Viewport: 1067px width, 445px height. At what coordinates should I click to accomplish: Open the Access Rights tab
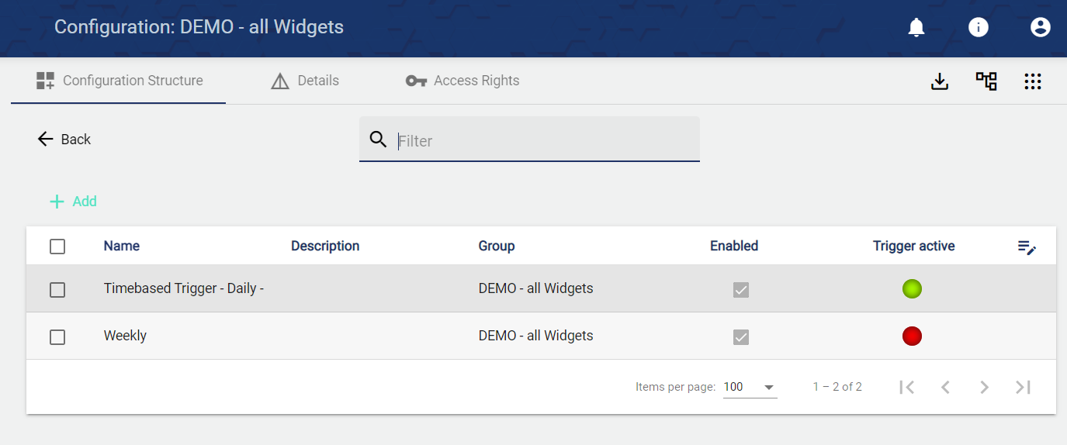pos(462,81)
